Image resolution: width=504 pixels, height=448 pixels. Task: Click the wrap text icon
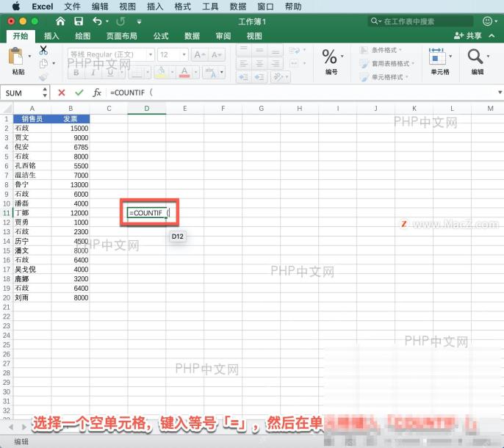click(294, 50)
